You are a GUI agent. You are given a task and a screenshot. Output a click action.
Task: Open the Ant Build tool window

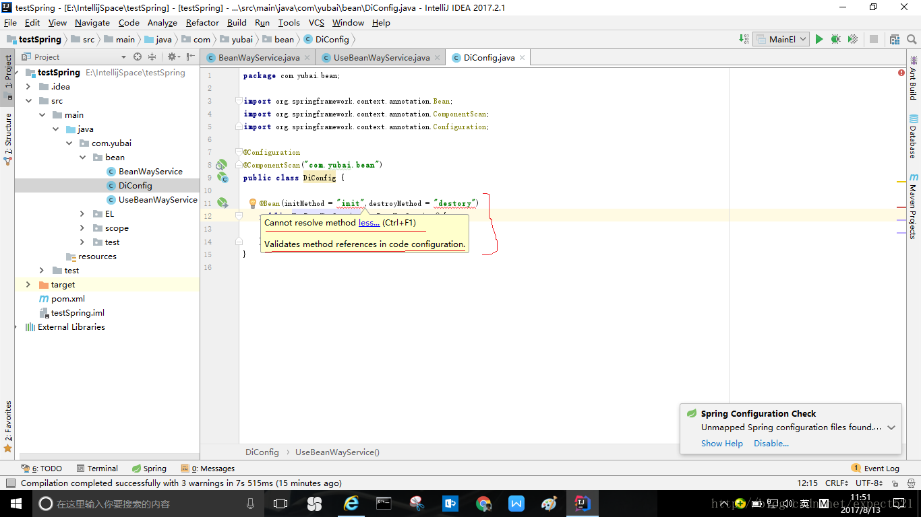pyautogui.click(x=913, y=79)
